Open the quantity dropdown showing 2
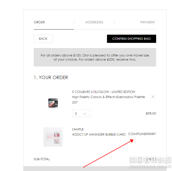 (x=81, y=113)
